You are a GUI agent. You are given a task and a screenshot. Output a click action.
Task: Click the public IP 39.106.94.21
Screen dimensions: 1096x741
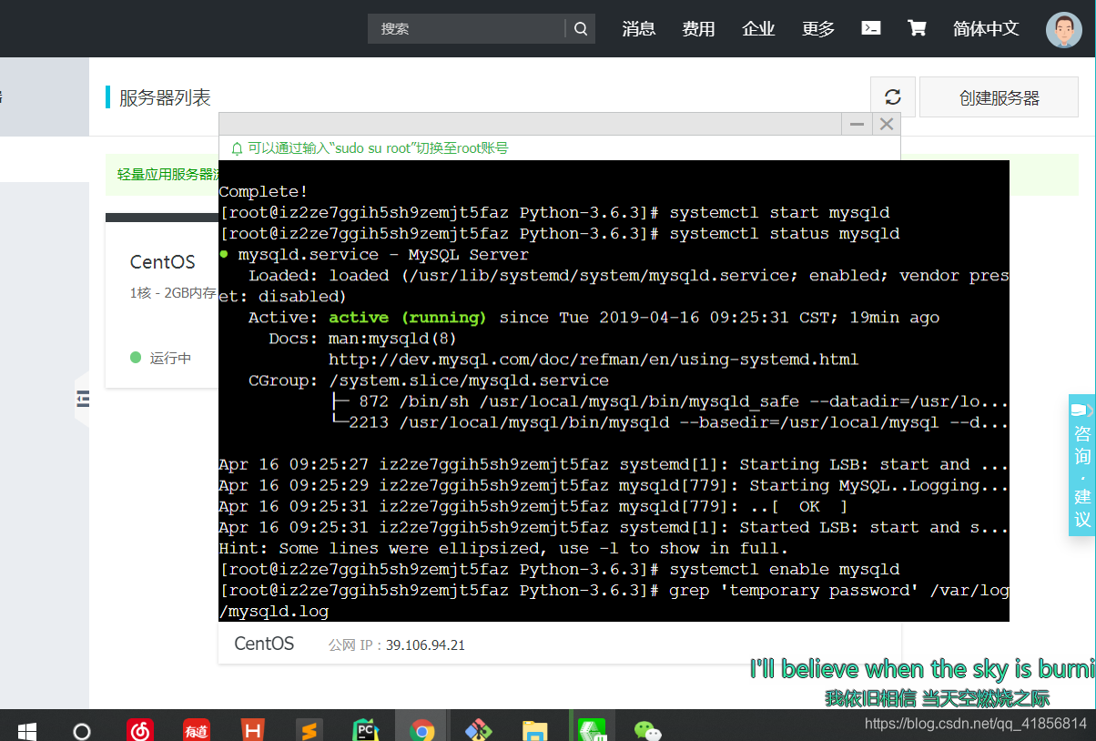click(x=425, y=645)
